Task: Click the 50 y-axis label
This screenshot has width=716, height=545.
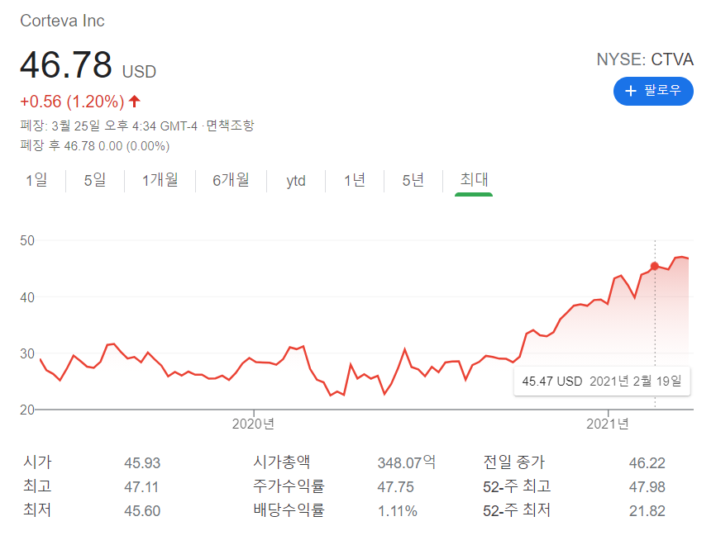Action: pos(27,241)
